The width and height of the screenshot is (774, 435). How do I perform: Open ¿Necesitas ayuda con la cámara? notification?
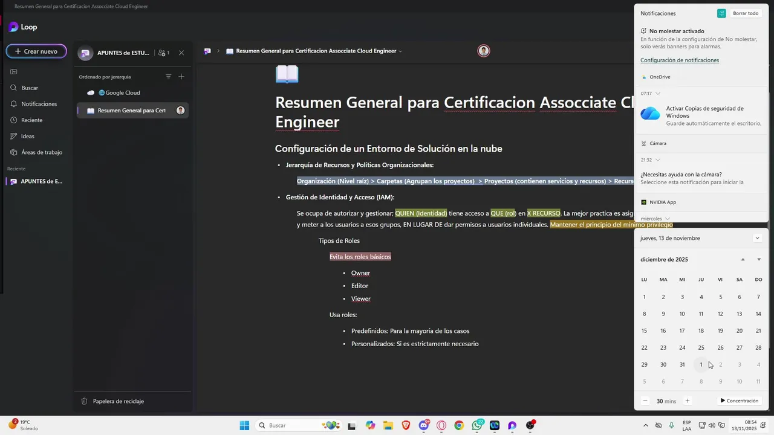[701, 178]
